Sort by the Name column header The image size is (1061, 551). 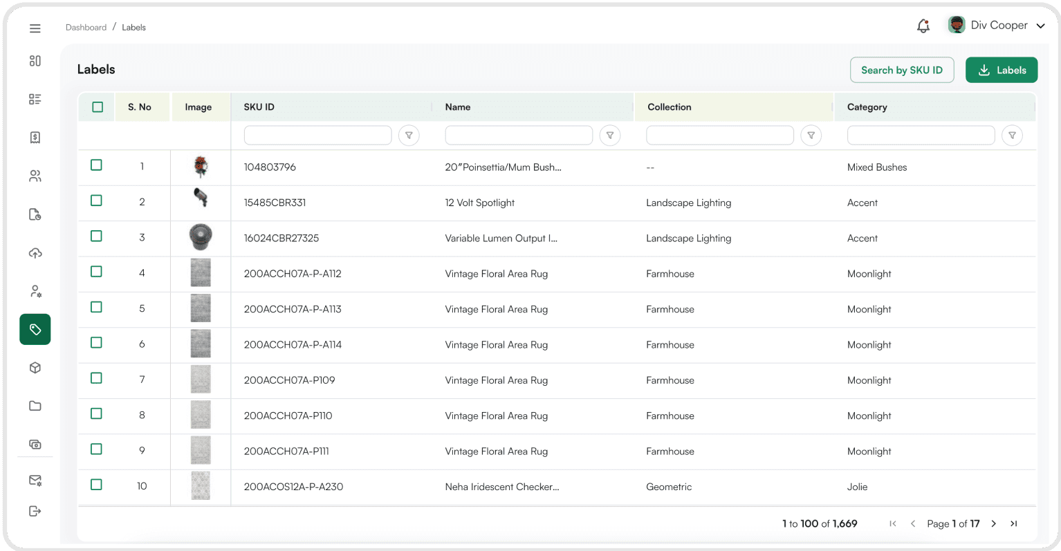458,107
